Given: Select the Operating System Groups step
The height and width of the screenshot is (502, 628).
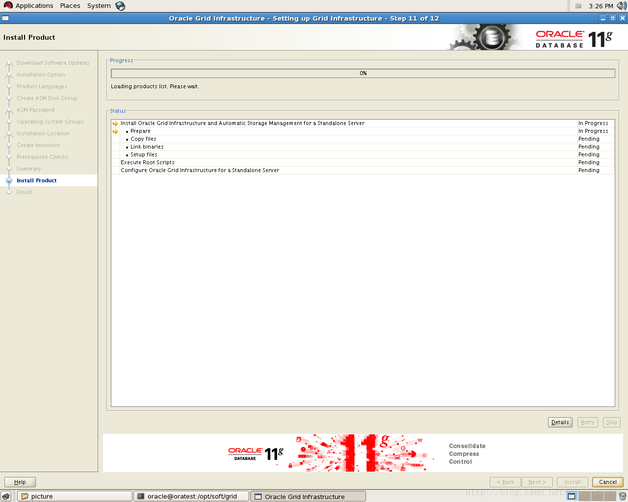Looking at the screenshot, I should pyautogui.click(x=51, y=122).
